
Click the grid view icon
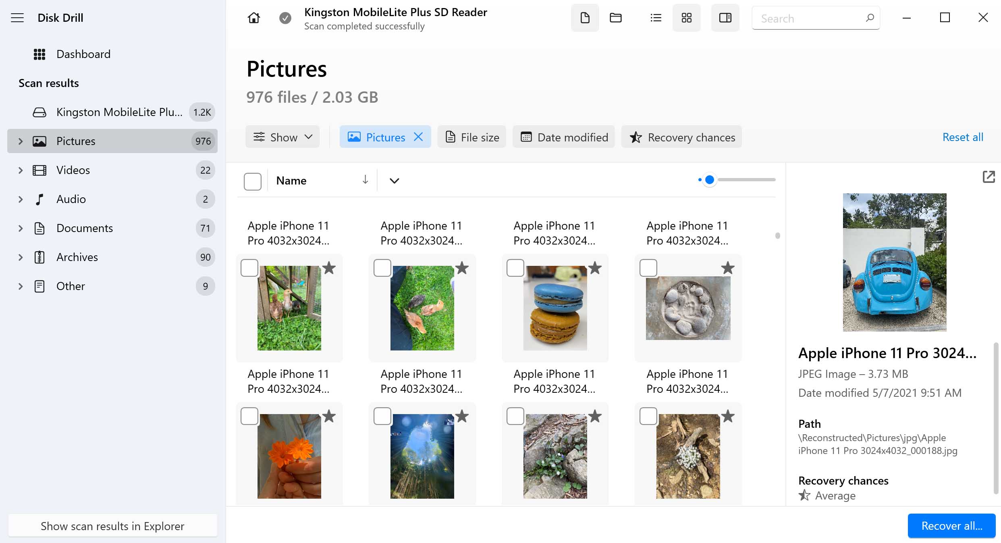(687, 17)
